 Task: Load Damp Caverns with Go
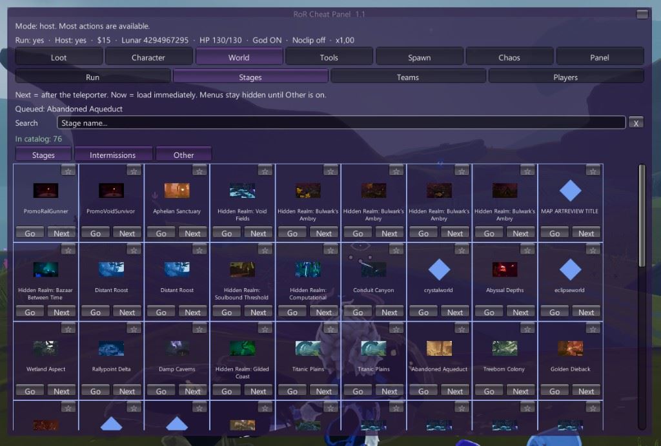161,391
